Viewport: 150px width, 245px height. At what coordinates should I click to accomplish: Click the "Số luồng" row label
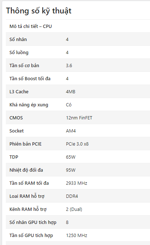[x=19, y=53]
